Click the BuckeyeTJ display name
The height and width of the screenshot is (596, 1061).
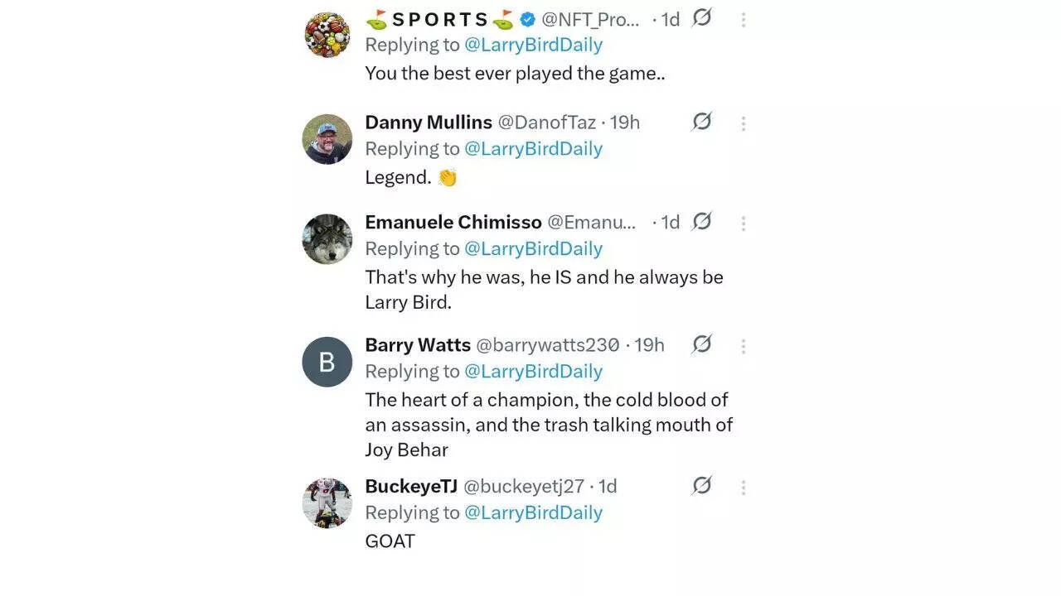(411, 487)
